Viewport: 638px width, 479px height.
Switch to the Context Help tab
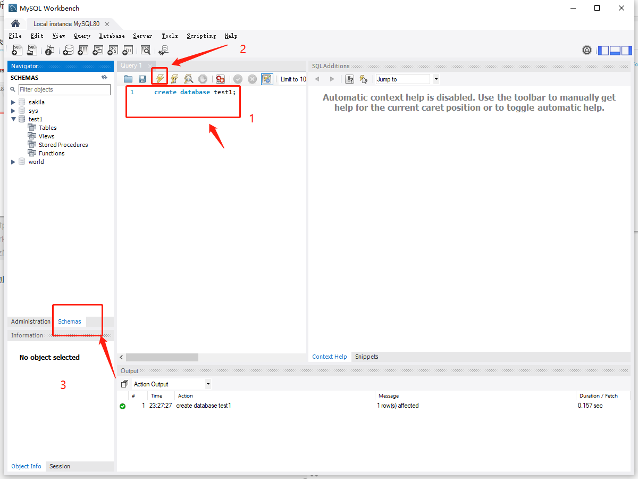click(330, 357)
